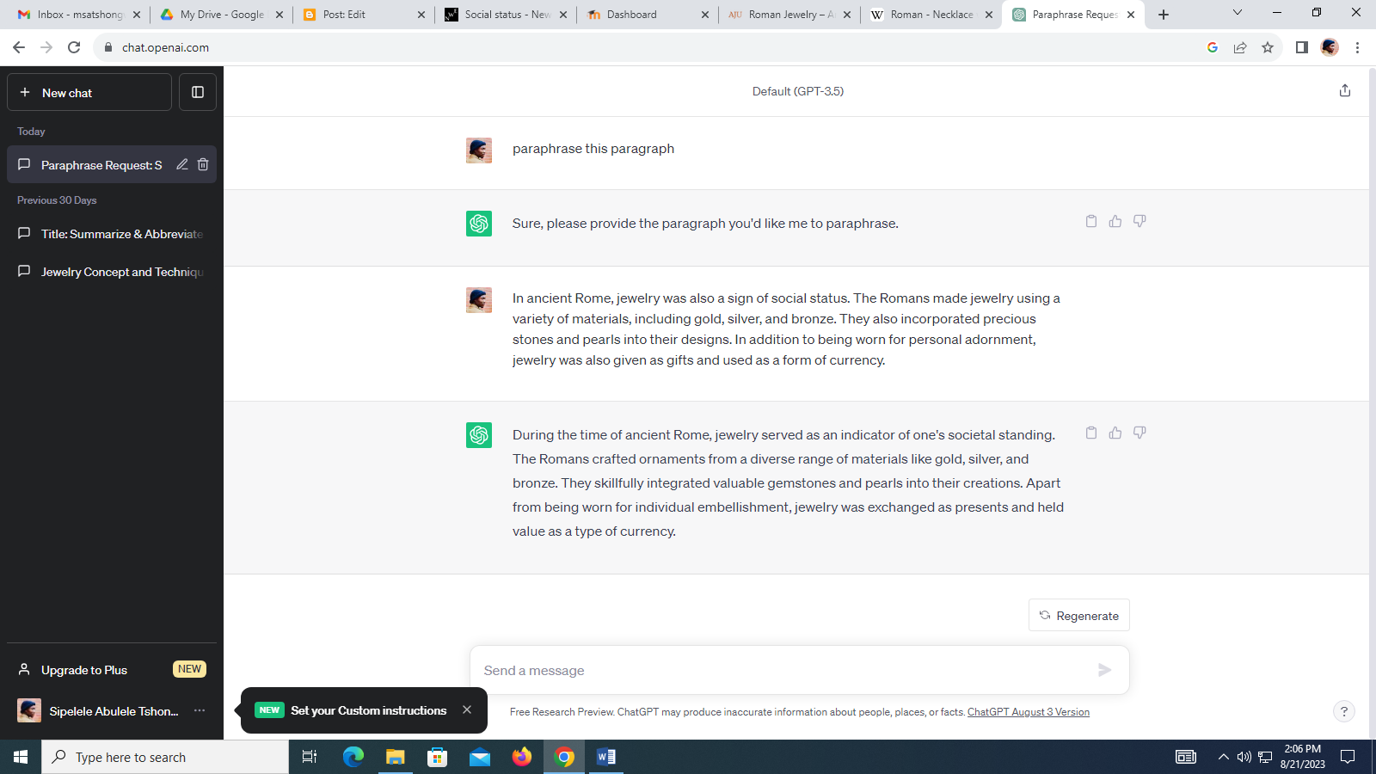The width and height of the screenshot is (1376, 774).
Task: Open the help question mark button
Action: click(x=1343, y=711)
